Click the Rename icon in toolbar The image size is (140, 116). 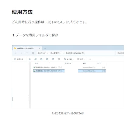(x=47, y=59)
